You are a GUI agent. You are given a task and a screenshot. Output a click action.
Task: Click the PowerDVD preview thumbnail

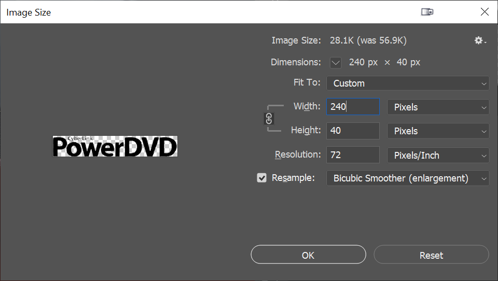click(115, 146)
